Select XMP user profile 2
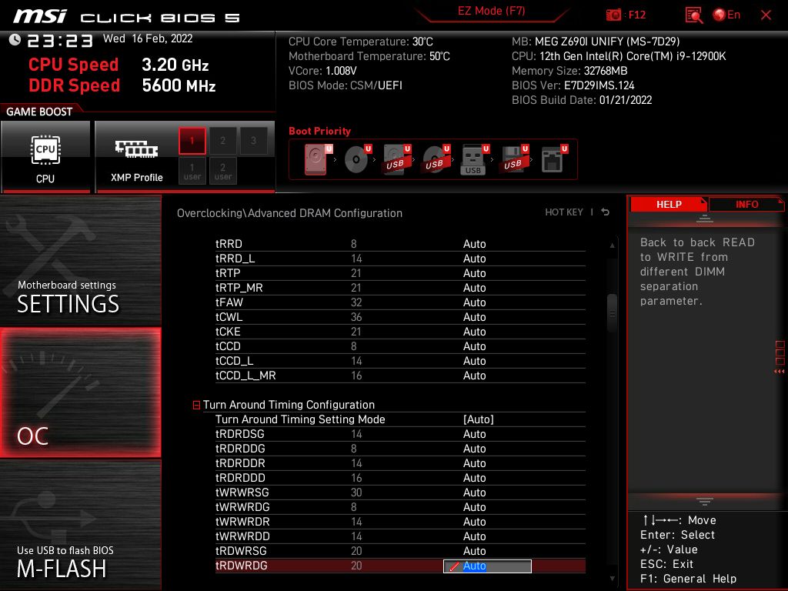Screen dimensions: 788x591 click(x=222, y=171)
